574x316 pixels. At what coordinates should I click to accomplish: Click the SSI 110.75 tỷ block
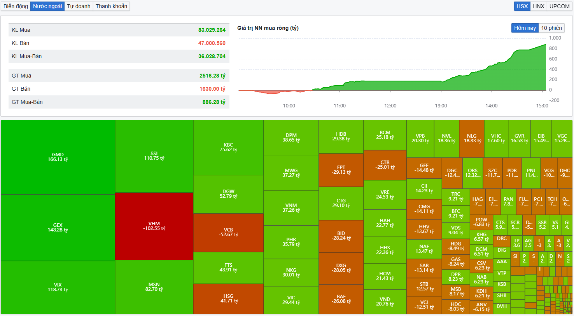[154, 156]
